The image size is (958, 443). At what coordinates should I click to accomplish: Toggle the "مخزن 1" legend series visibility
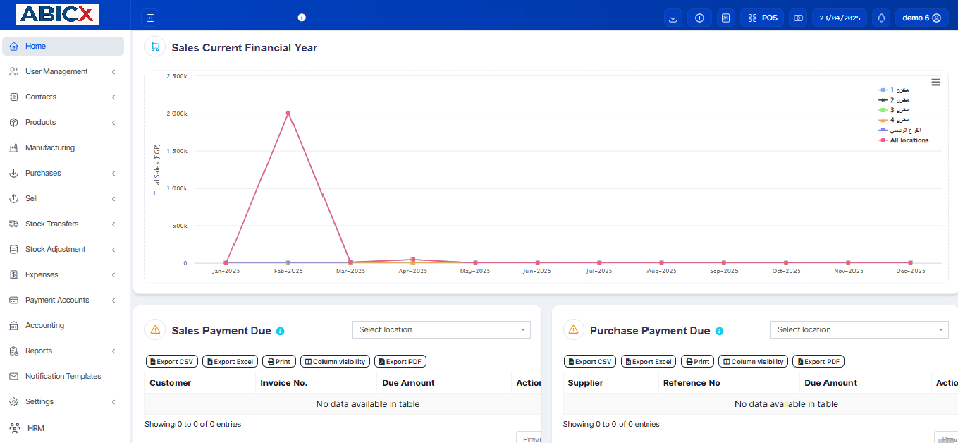point(899,90)
